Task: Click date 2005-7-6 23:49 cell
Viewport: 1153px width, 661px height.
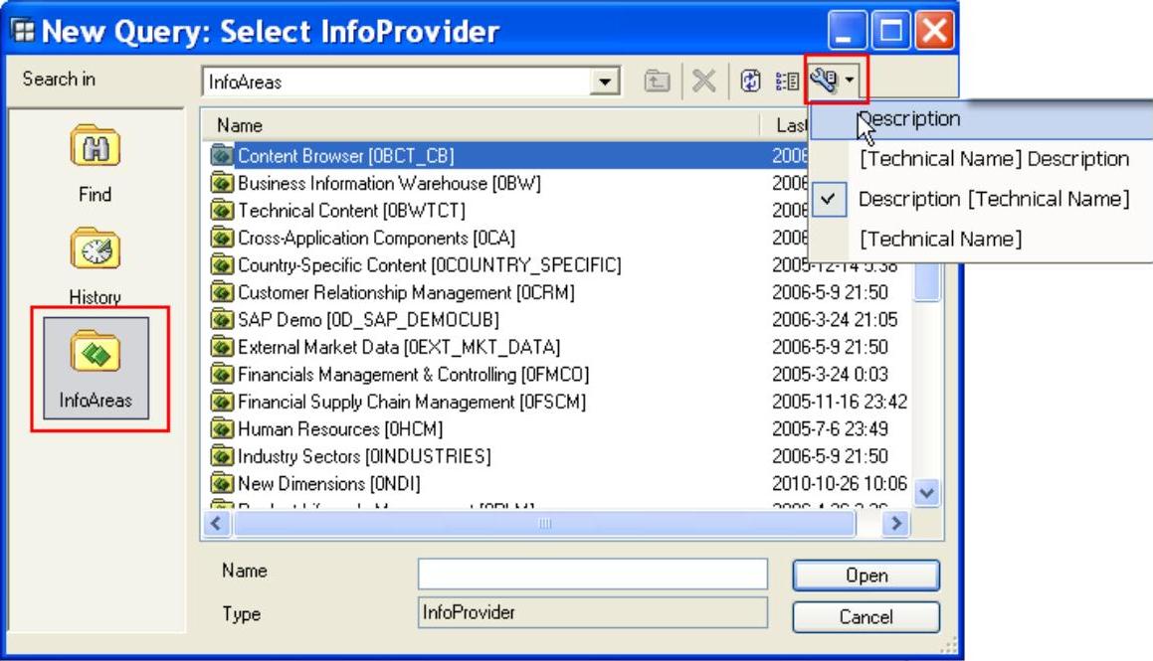Action: pyautogui.click(x=830, y=429)
